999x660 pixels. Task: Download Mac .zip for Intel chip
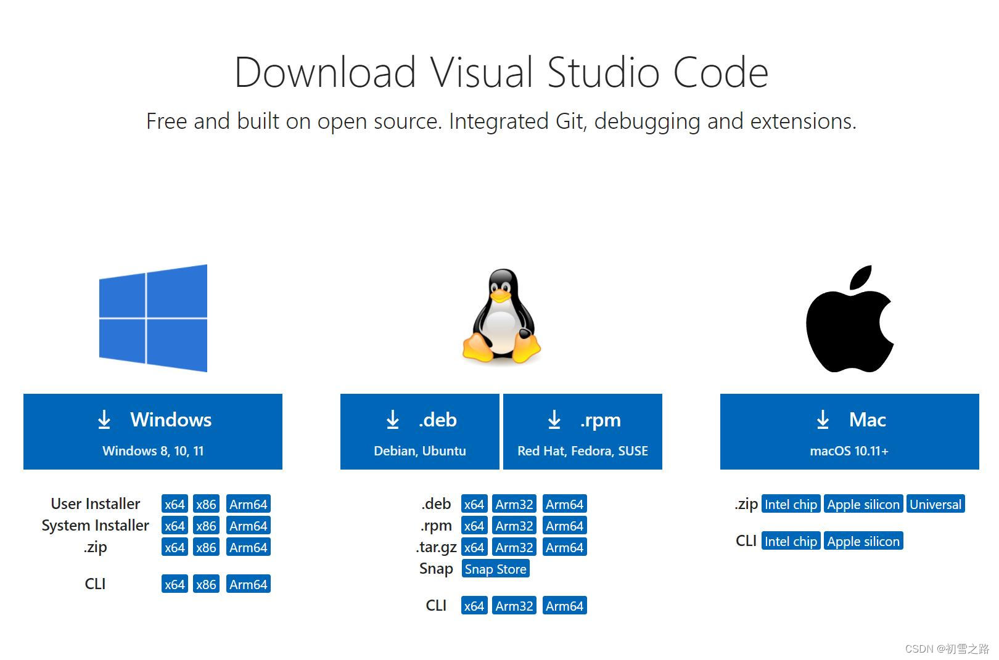[x=791, y=504]
